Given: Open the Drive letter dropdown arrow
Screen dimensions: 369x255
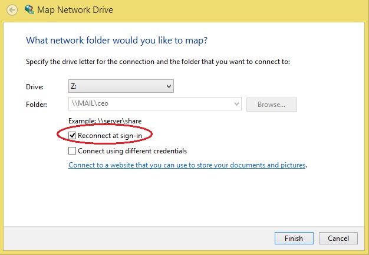Looking at the screenshot, I should point(169,86).
